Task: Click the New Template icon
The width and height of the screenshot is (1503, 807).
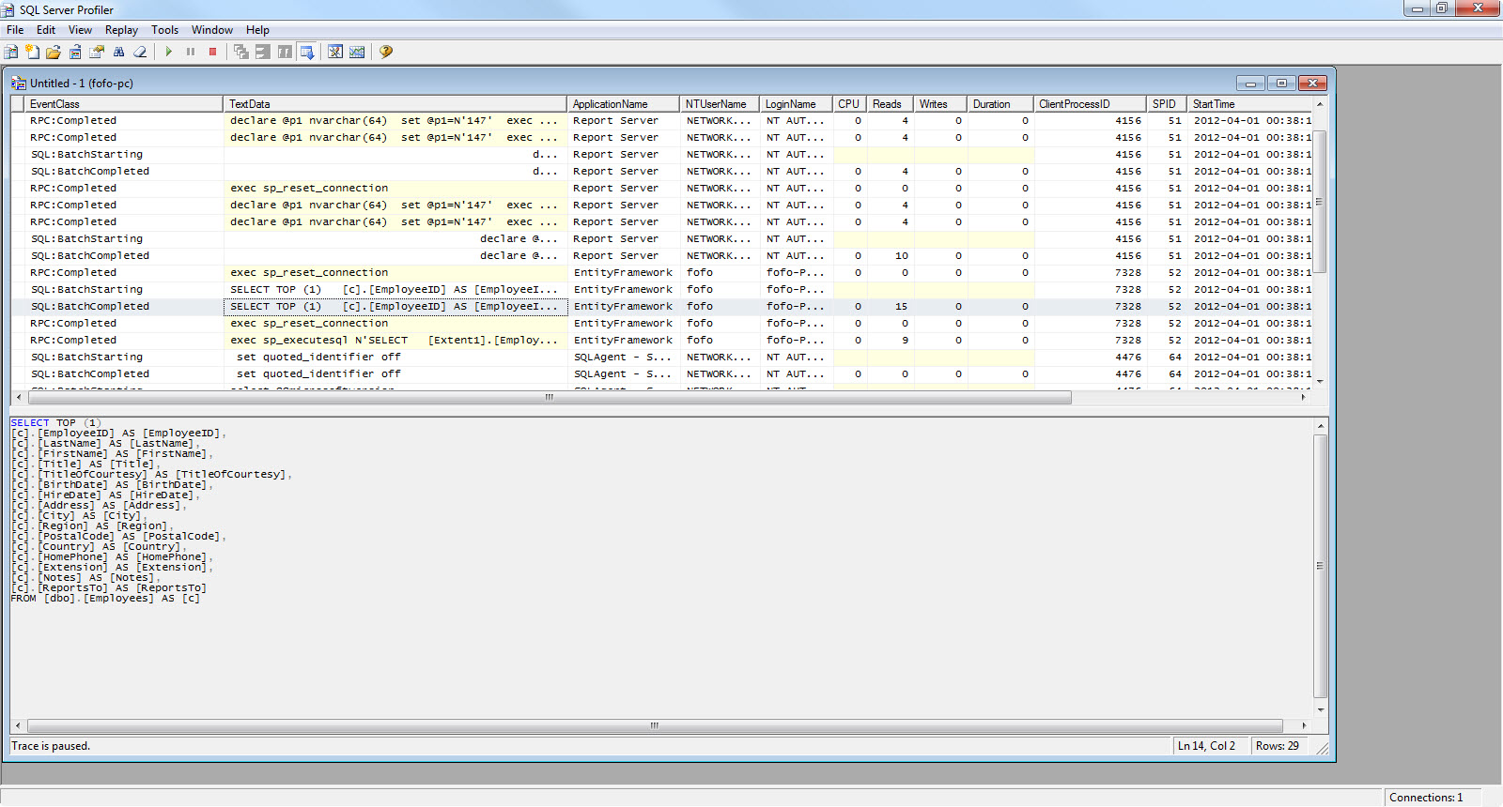Action: pyautogui.click(x=32, y=52)
